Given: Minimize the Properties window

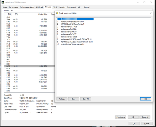Looking at the screenshot, I should pyautogui.click(x=138, y=2).
